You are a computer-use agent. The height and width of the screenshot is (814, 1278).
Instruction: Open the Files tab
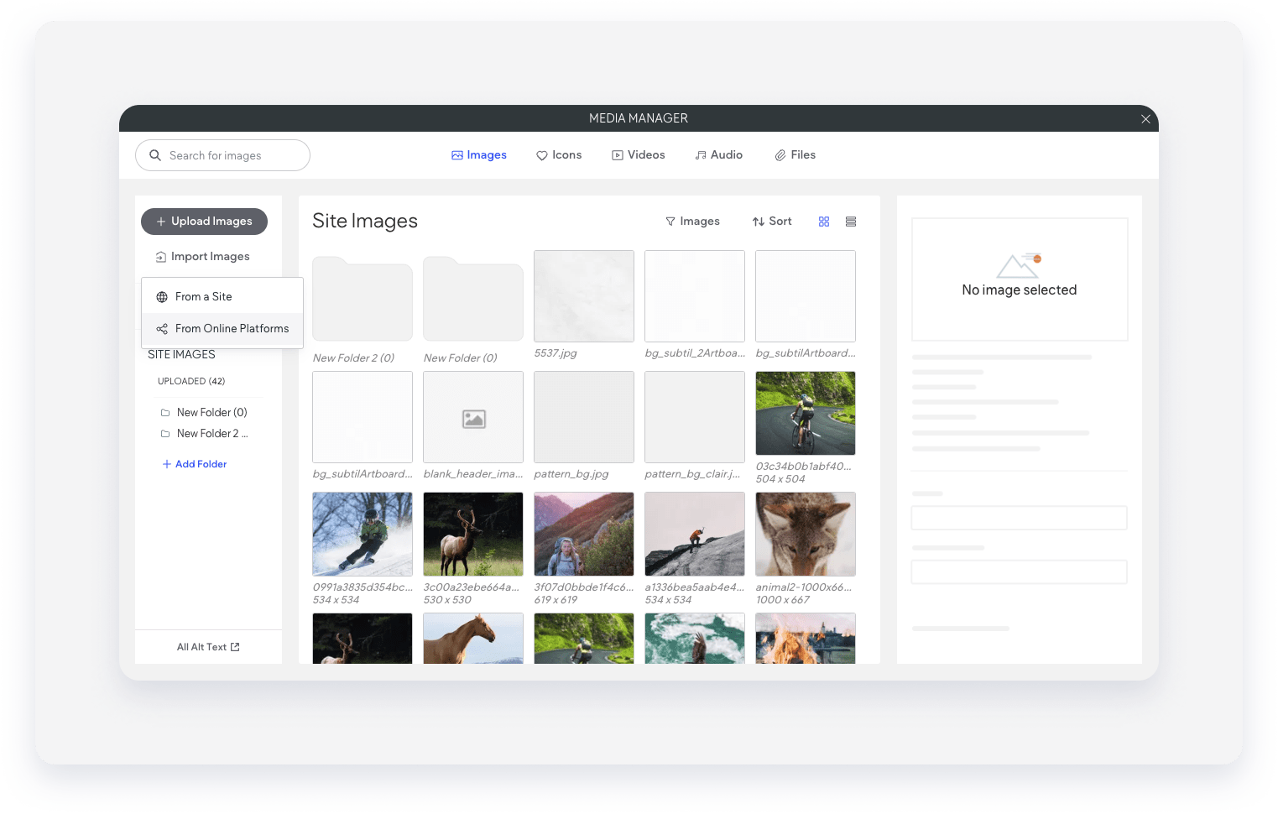[x=795, y=155]
